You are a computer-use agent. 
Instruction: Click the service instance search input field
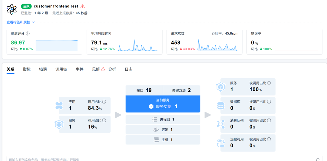tap(151, 159)
